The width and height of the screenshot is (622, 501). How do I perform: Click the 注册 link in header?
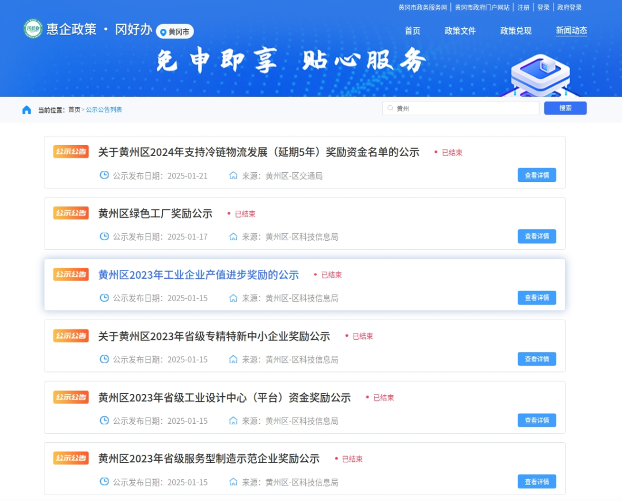523,7
